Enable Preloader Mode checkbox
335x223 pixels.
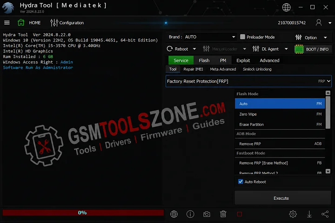click(x=242, y=37)
